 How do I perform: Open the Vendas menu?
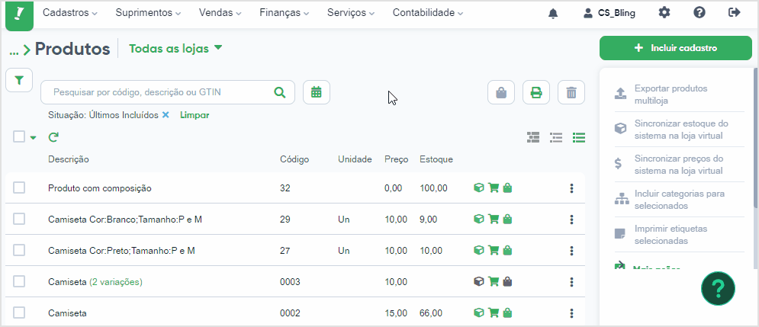point(220,13)
